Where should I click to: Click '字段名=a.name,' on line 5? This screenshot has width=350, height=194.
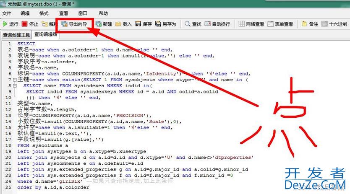[38, 67]
